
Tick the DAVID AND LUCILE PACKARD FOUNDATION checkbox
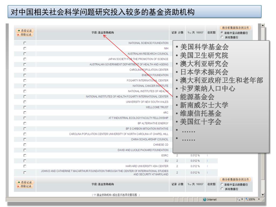(25, 150)
